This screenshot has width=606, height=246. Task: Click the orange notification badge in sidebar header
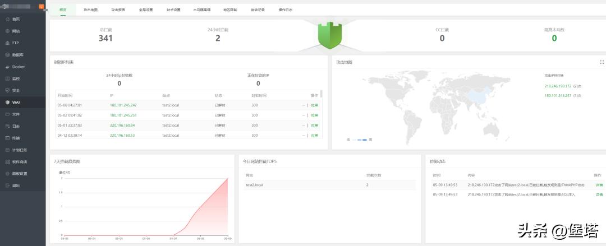[x=42, y=6]
